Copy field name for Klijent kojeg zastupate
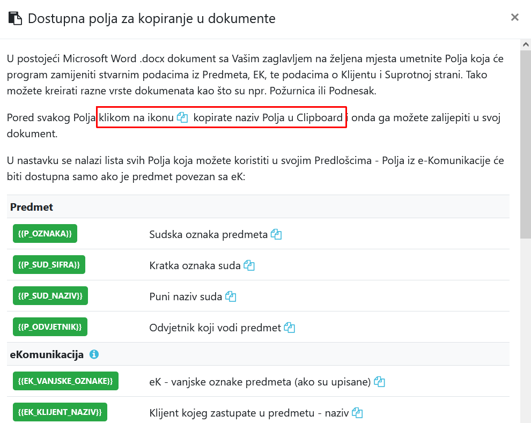Screen dimensions: 531x423 [x=357, y=413]
